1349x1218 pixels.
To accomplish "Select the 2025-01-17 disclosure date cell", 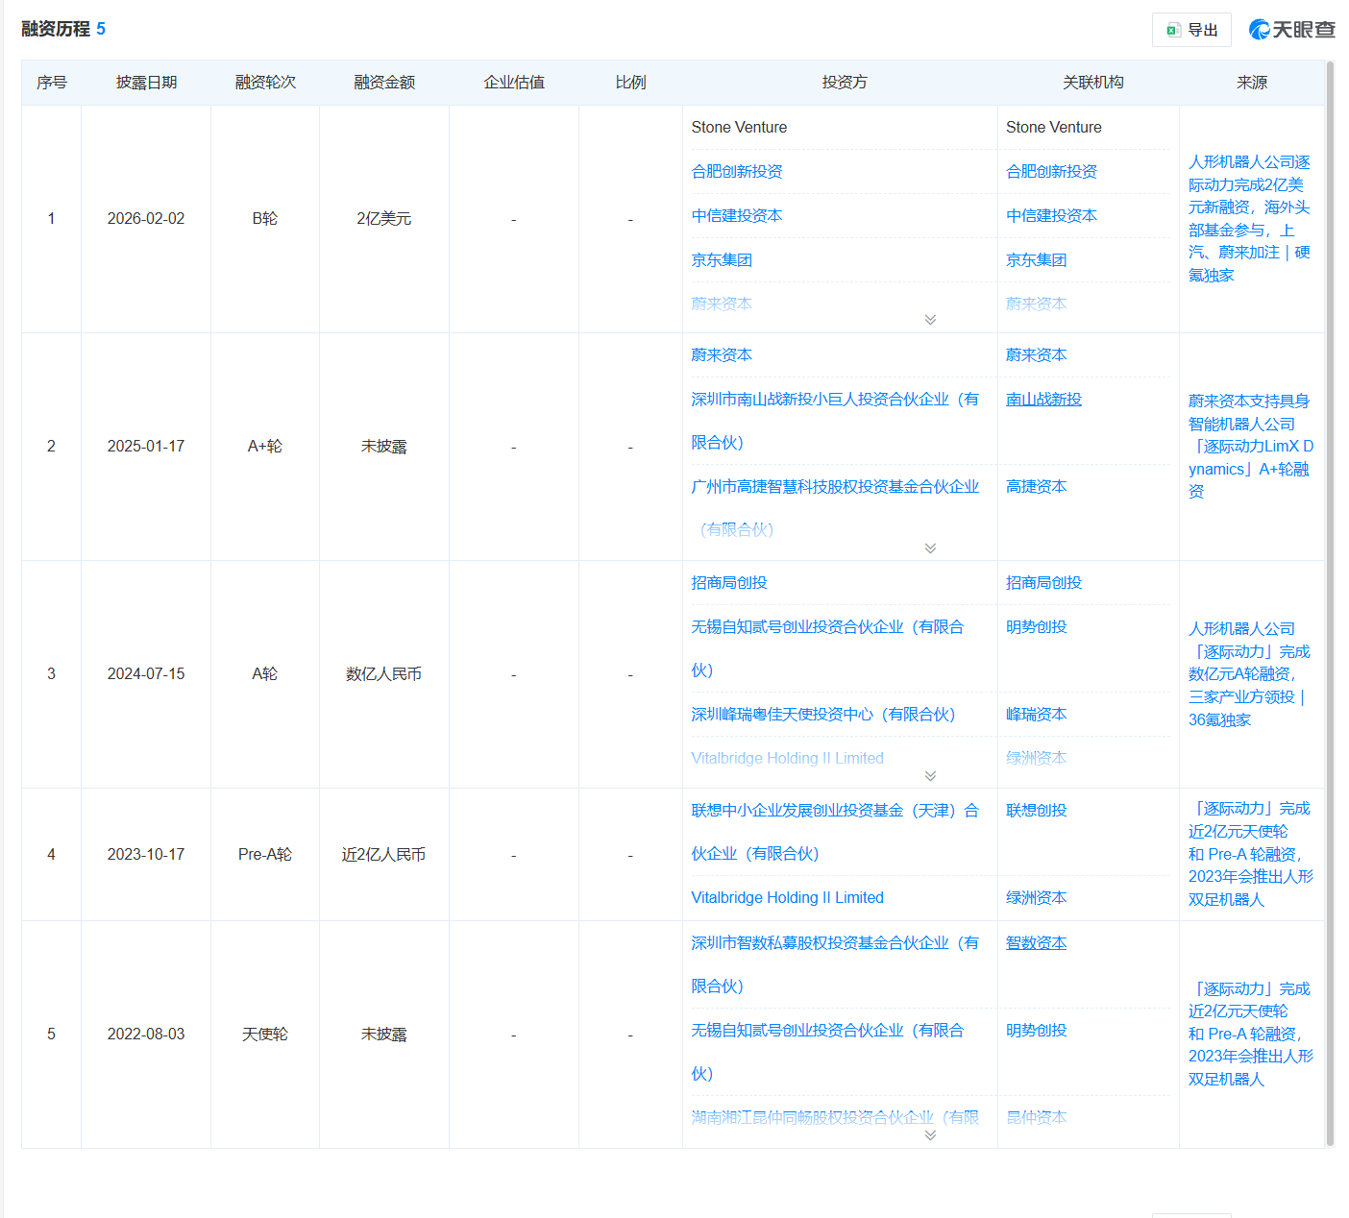I will [146, 446].
